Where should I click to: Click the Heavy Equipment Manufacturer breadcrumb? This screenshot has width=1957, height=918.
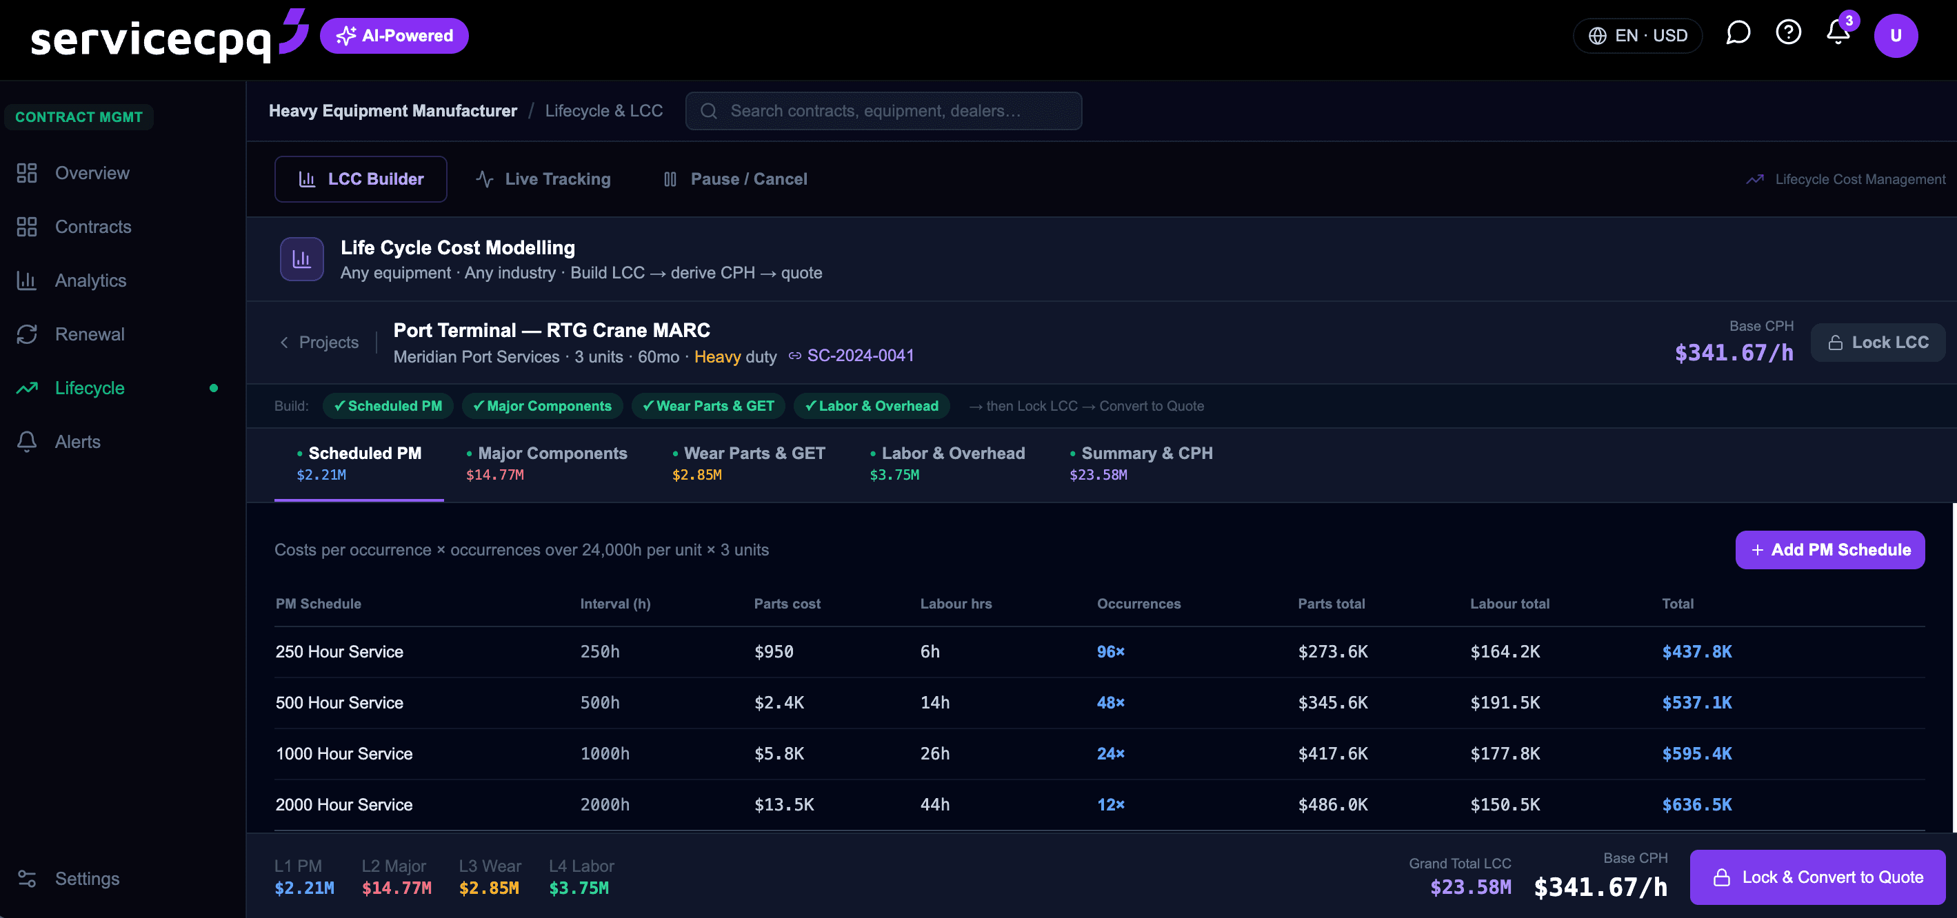(393, 111)
